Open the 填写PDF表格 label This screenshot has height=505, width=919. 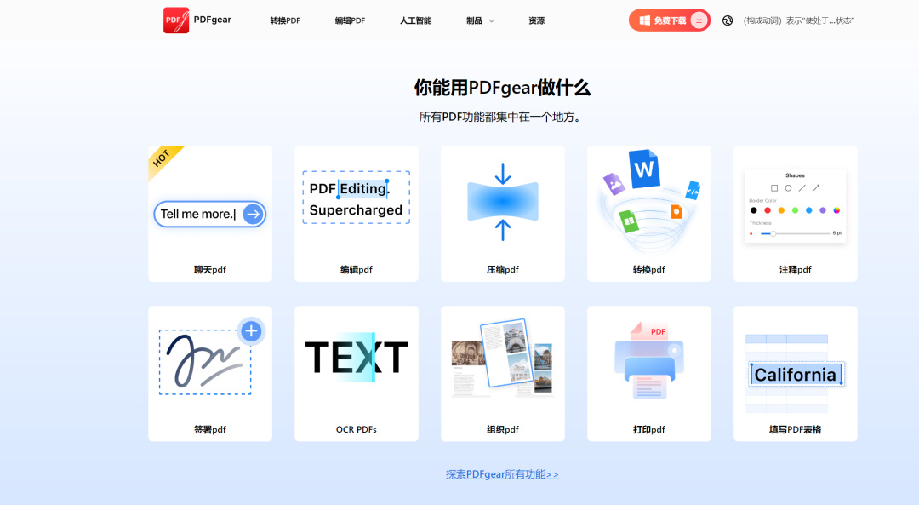[x=796, y=430]
